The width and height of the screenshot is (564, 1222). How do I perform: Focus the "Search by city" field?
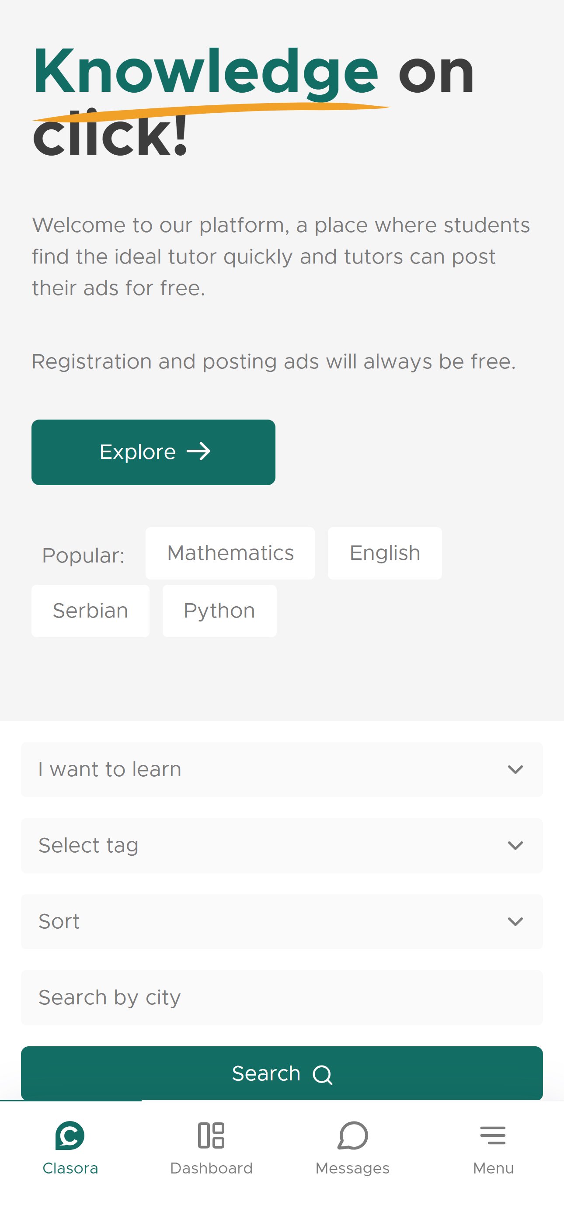[282, 998]
